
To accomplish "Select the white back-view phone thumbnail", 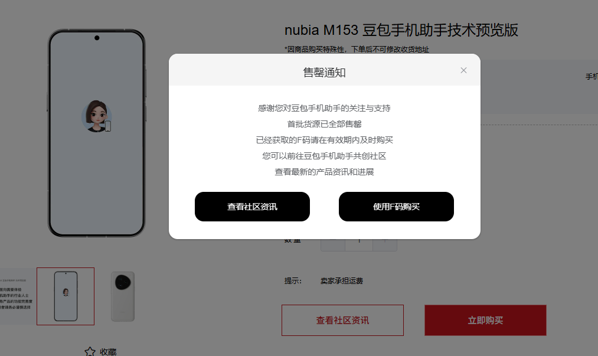I will [123, 296].
